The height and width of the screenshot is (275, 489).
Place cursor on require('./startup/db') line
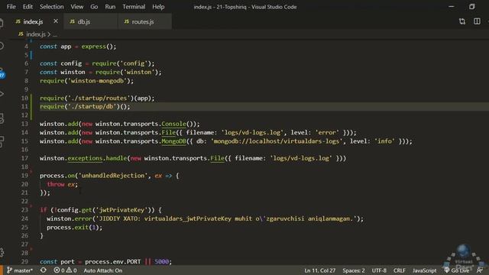pos(85,106)
